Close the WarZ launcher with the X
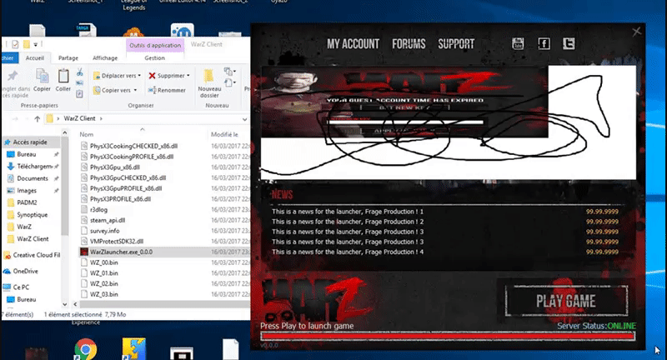 636,32
